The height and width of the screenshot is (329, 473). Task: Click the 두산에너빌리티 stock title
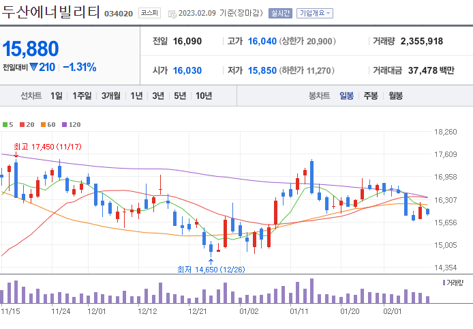pyautogui.click(x=50, y=12)
